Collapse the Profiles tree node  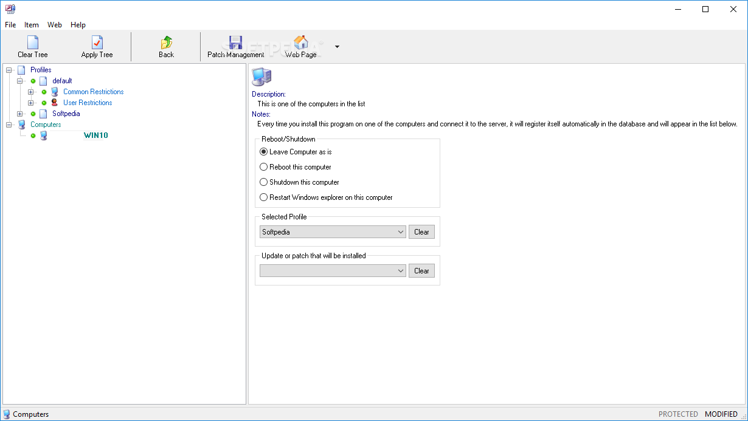click(x=9, y=70)
